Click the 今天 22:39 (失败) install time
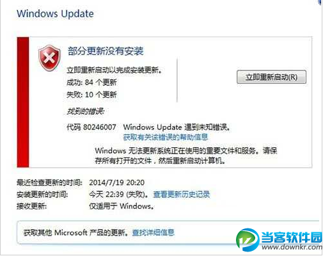The height and width of the screenshot is (256, 323). pos(118,195)
